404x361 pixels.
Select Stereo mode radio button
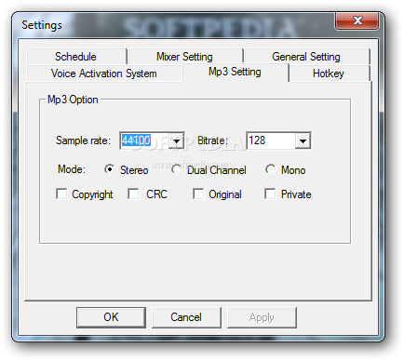(109, 169)
